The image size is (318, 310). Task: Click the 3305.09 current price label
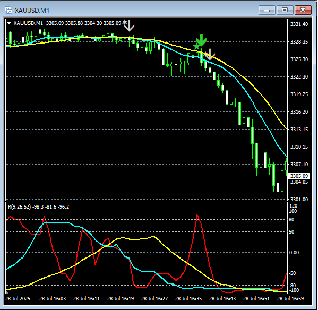pyautogui.click(x=299, y=176)
